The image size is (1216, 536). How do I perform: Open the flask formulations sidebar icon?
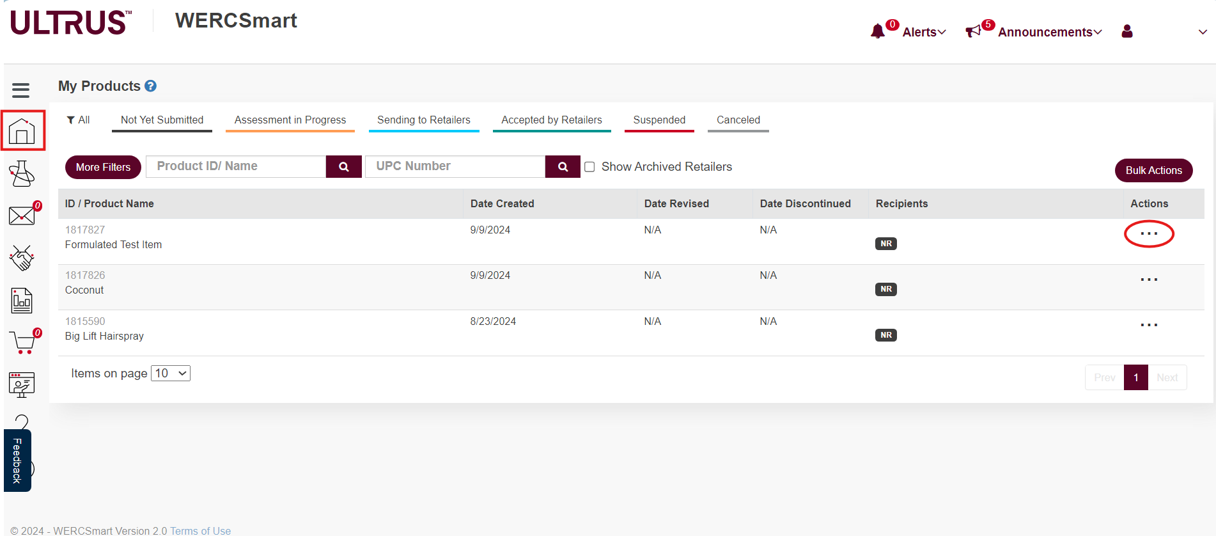[x=22, y=173]
